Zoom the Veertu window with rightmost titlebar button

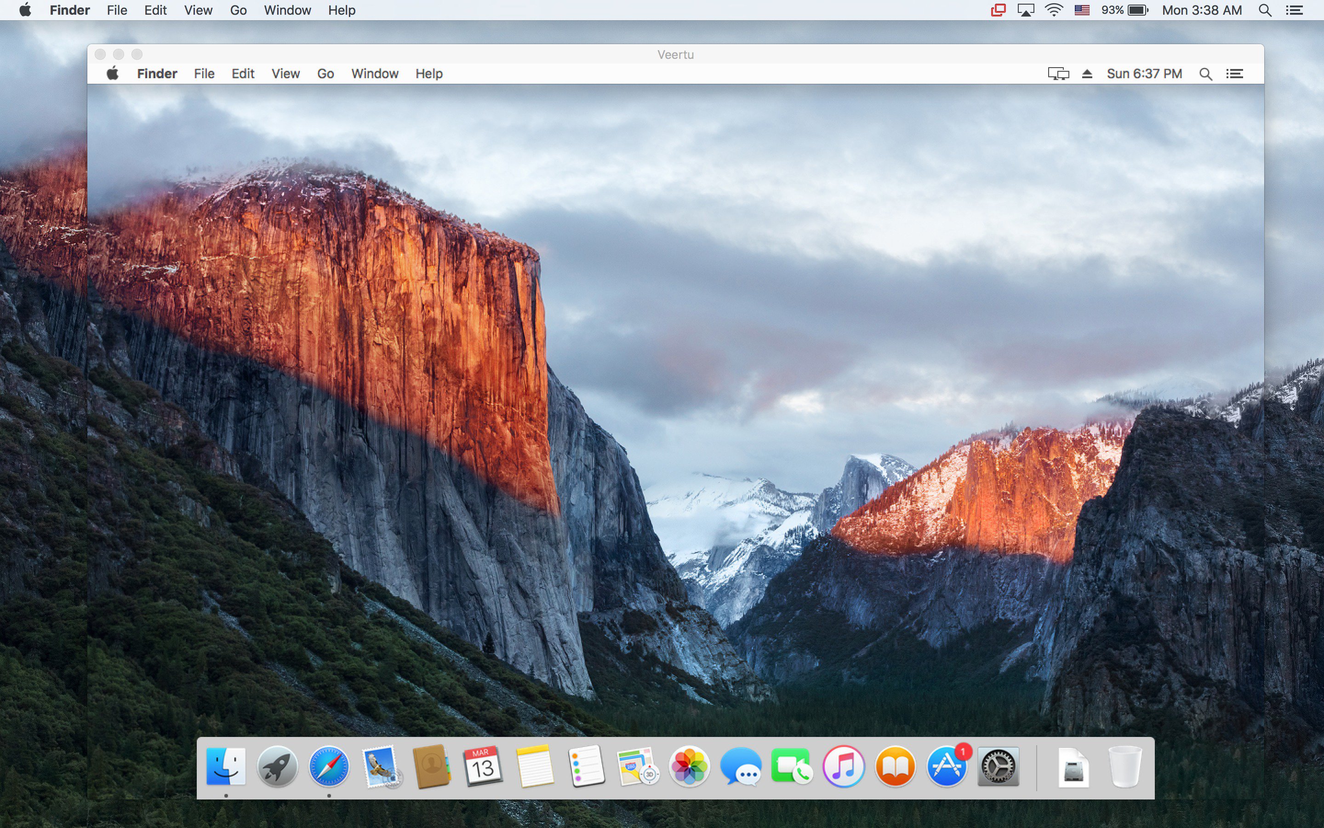pos(137,54)
